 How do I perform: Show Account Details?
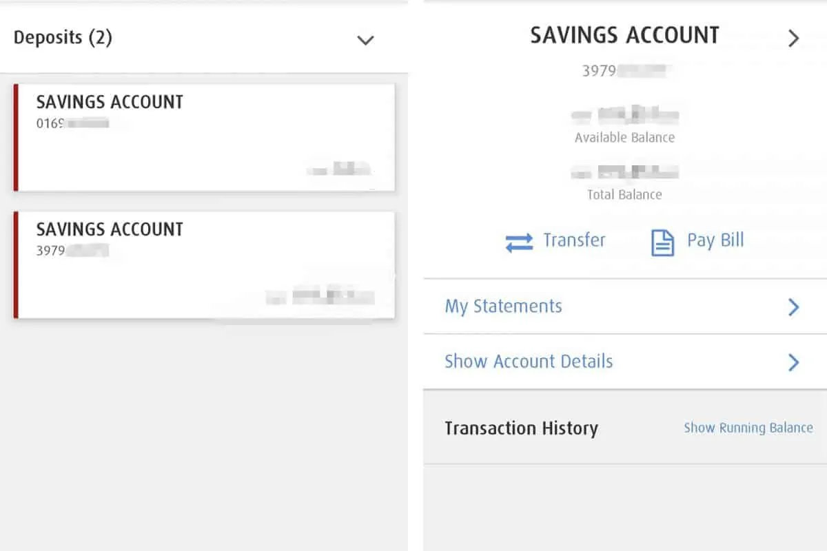tap(529, 362)
